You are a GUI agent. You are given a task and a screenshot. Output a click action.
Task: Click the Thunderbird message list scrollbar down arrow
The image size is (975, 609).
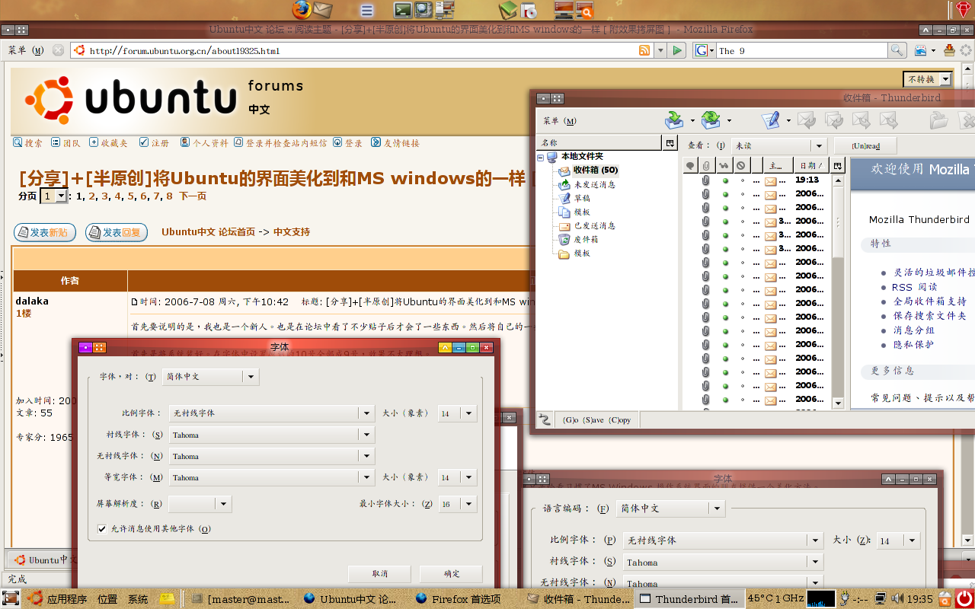point(838,403)
